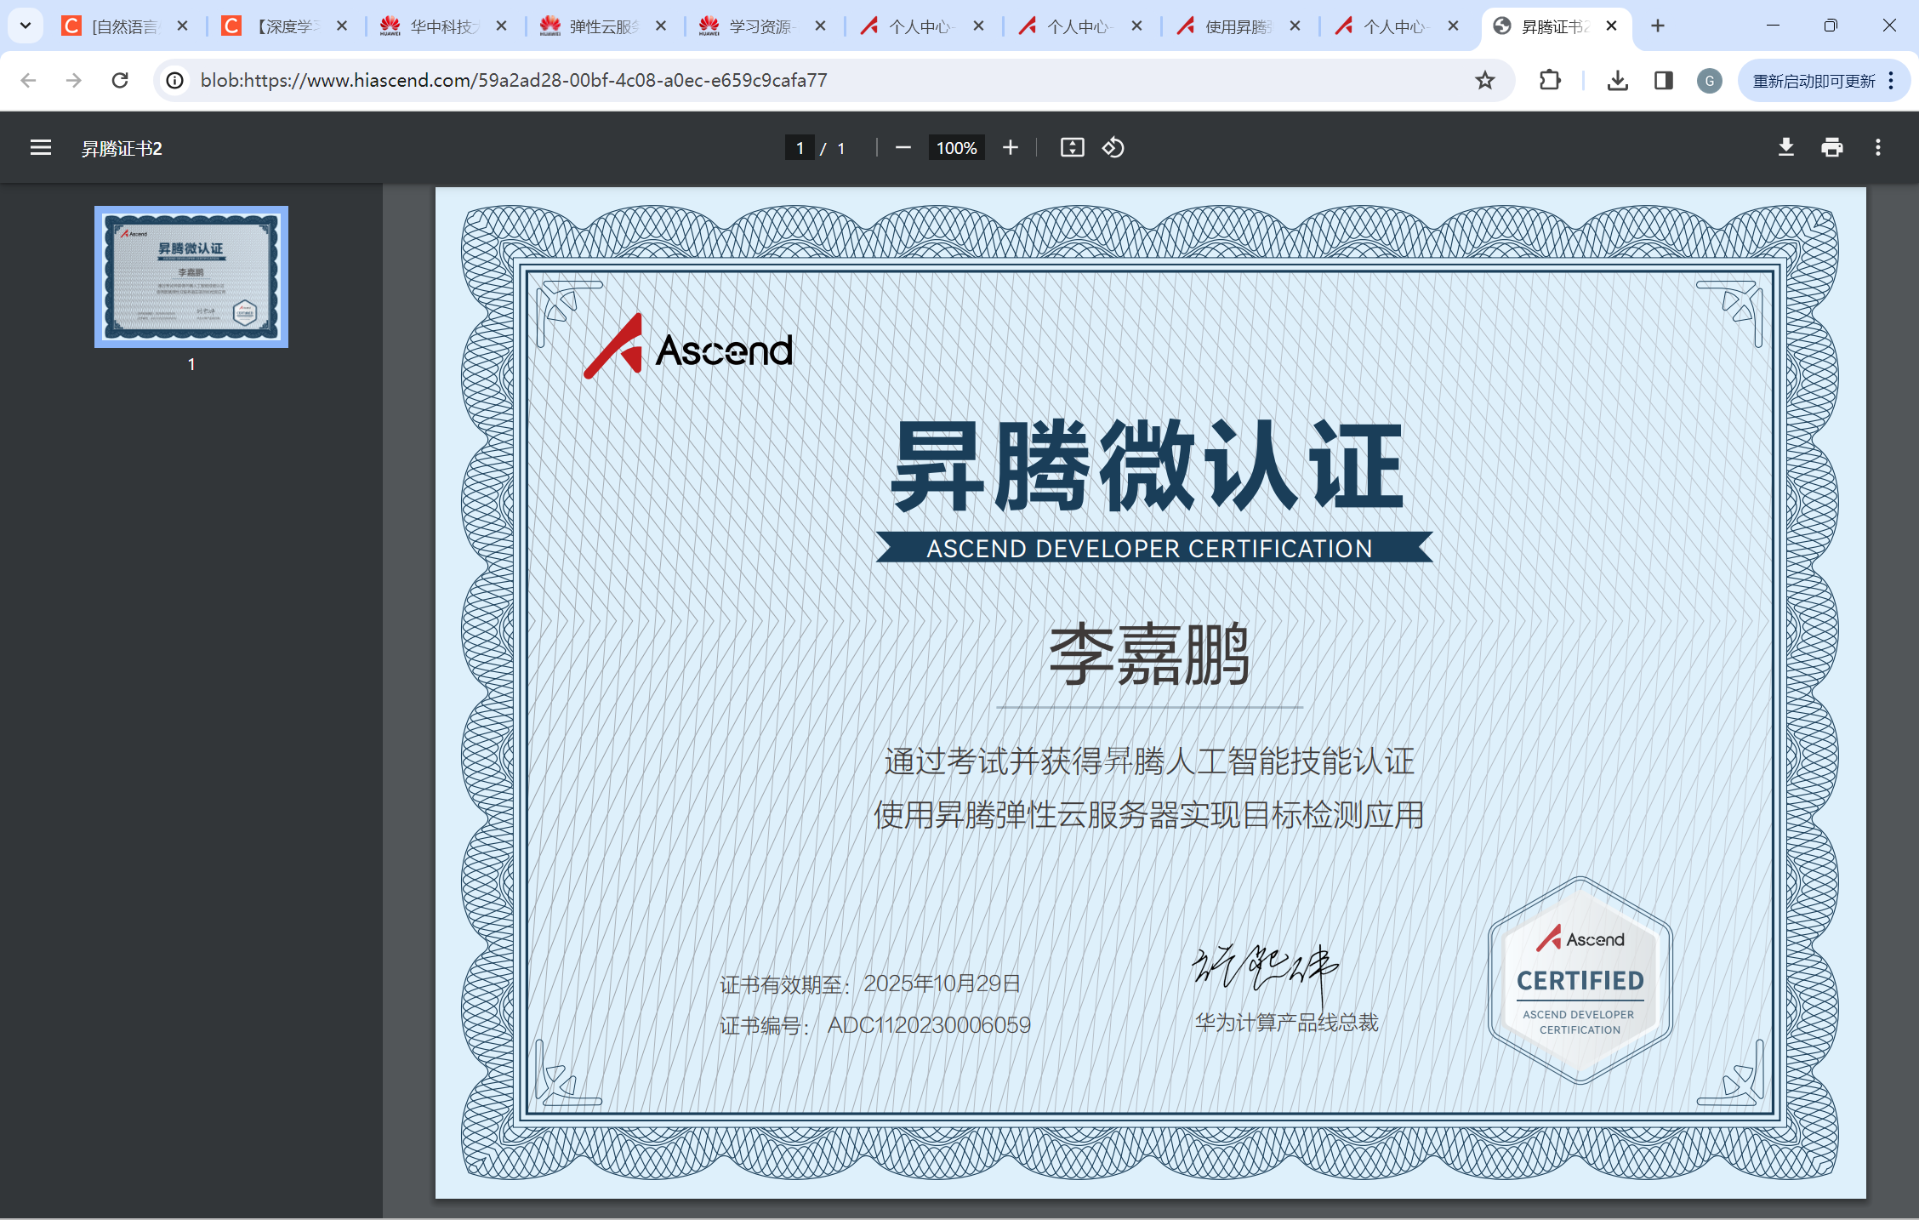This screenshot has height=1220, width=1919.
Task: Open the browser extensions puzzle icon
Action: pyautogui.click(x=1550, y=81)
